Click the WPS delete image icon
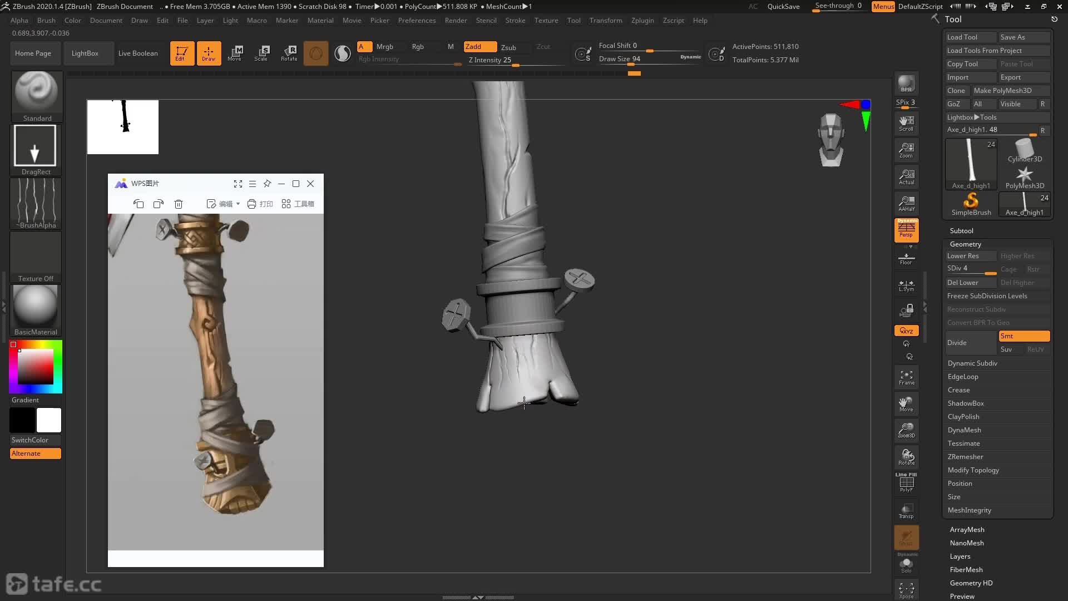Viewport: 1068px width, 601px height. click(179, 204)
